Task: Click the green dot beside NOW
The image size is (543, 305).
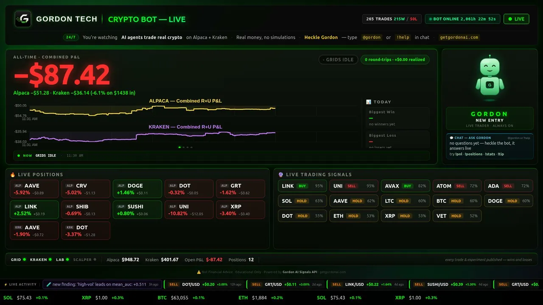Action: point(19,155)
